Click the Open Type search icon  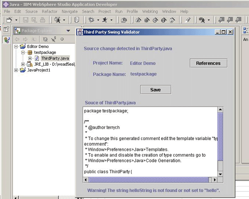tap(124, 20)
